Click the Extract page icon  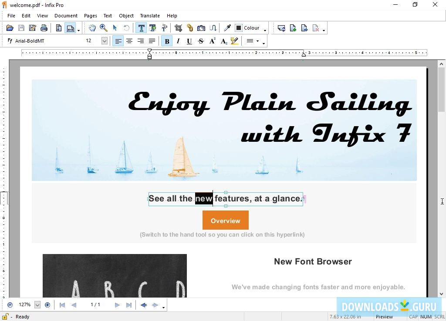tap(304, 28)
